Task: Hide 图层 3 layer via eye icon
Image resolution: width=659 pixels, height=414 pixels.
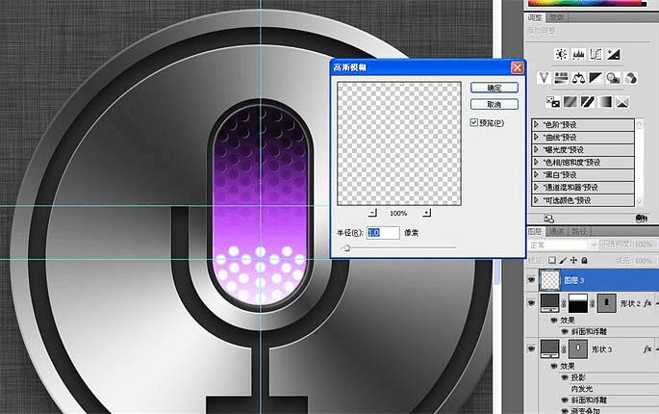Action: (532, 280)
